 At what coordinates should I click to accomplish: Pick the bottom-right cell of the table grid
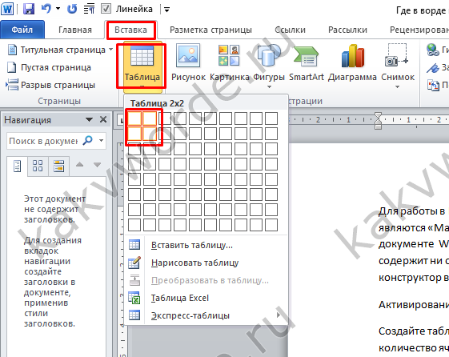pyautogui.click(x=271, y=225)
